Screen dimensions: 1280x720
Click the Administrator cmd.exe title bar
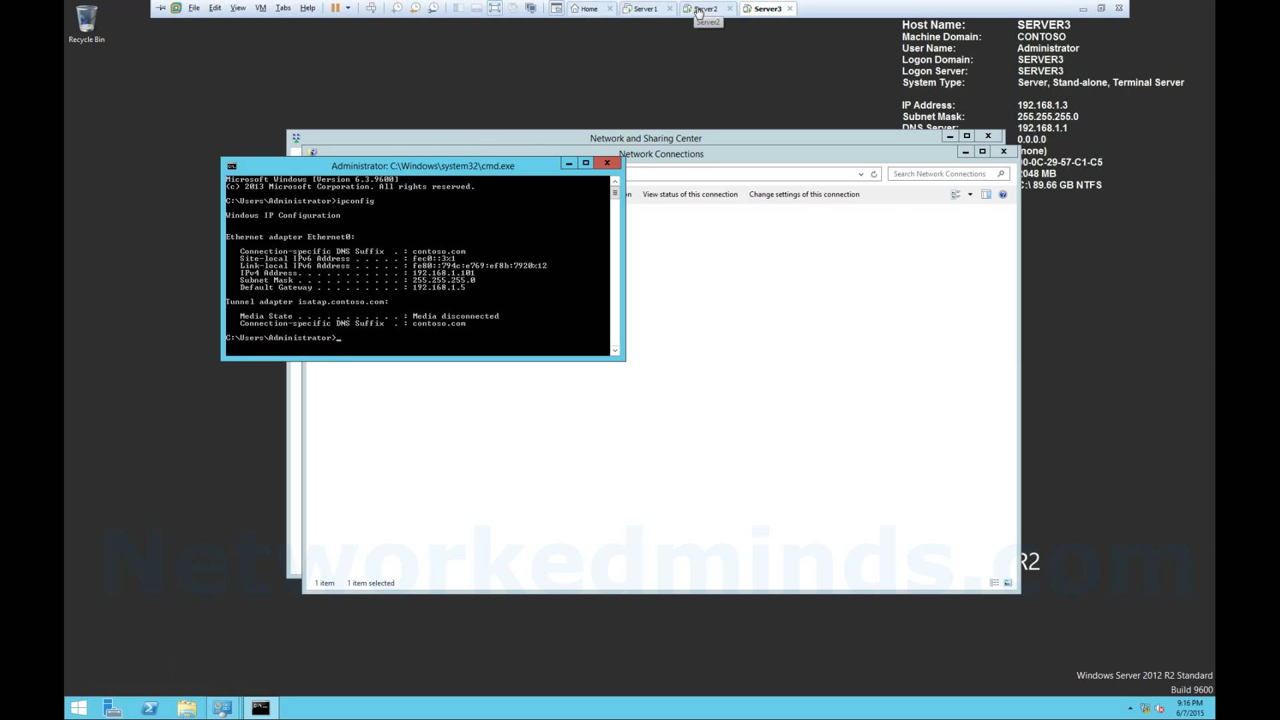tap(423, 166)
